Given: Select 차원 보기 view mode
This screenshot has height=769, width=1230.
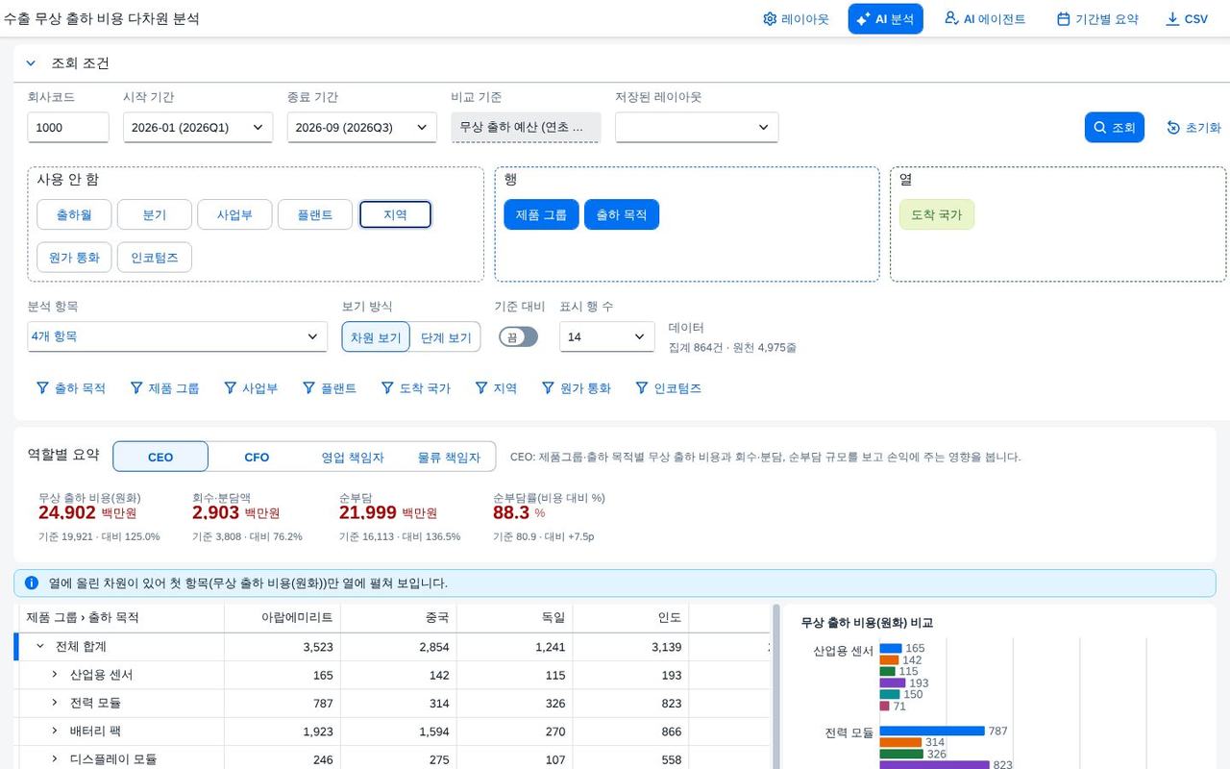Looking at the screenshot, I should [376, 337].
